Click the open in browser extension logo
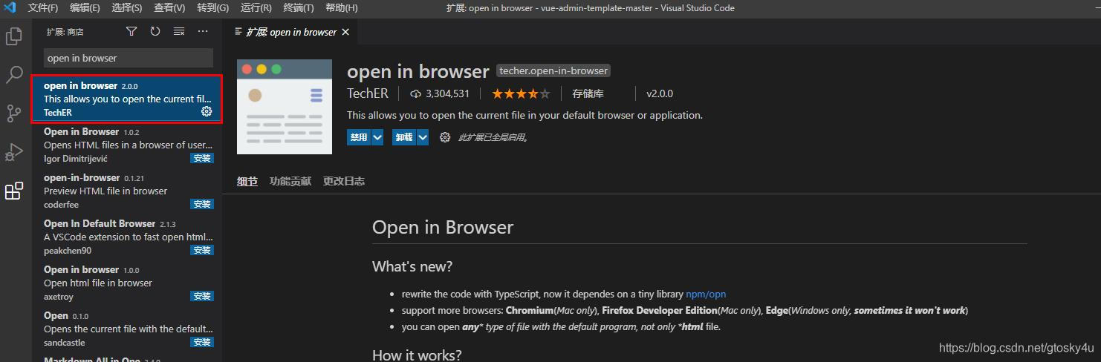The height and width of the screenshot is (362, 1101). click(285, 107)
